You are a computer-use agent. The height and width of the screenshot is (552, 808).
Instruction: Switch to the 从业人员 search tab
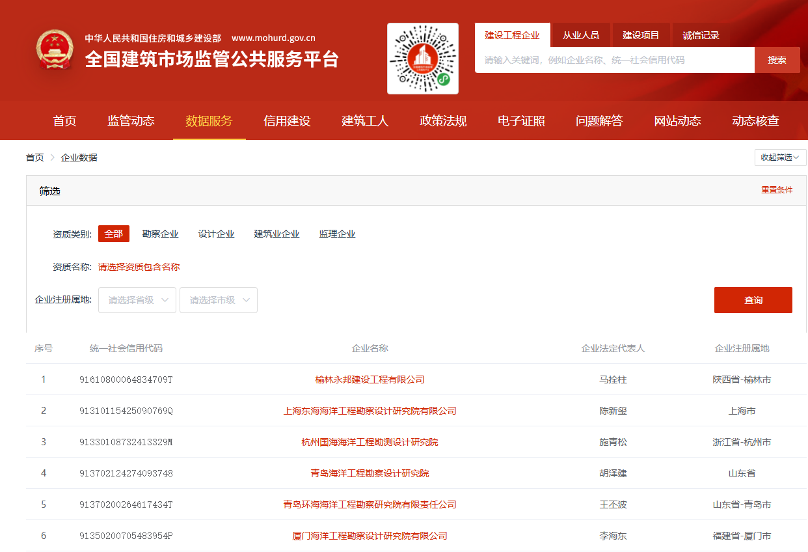pos(580,34)
